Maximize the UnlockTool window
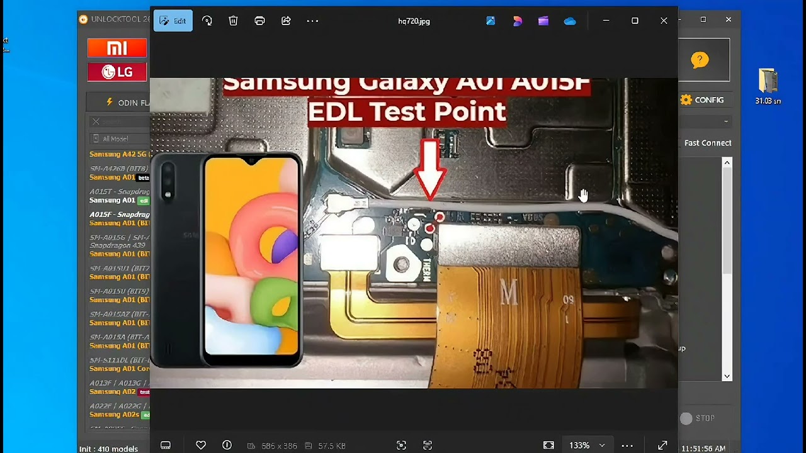The width and height of the screenshot is (806, 453). [703, 20]
